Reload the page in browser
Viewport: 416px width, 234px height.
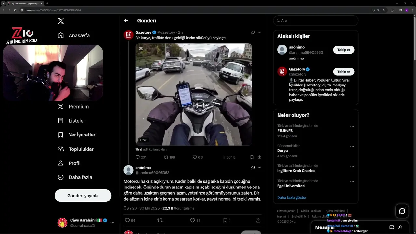(x=15, y=10)
